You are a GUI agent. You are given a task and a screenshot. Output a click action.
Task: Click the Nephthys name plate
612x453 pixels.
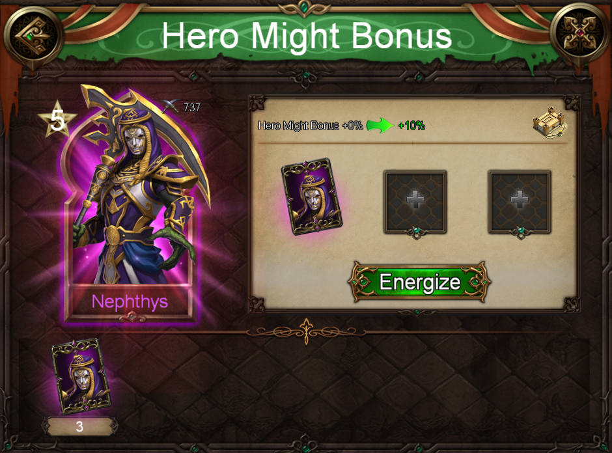point(130,301)
